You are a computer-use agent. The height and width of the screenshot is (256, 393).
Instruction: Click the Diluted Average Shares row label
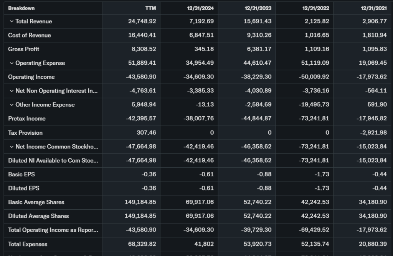38,216
